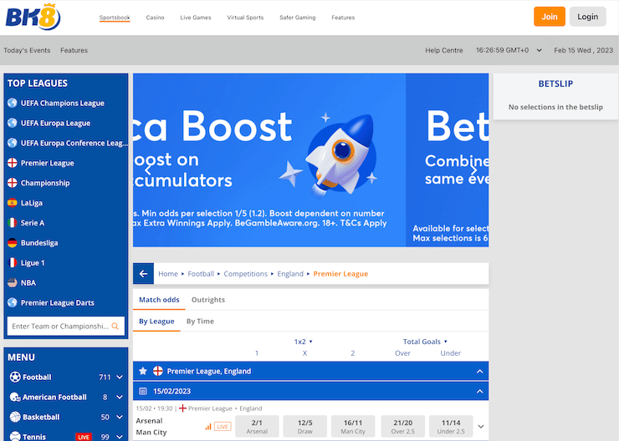The width and height of the screenshot is (619, 441).
Task: Select Draw 12/5 odds
Action: [x=304, y=427]
